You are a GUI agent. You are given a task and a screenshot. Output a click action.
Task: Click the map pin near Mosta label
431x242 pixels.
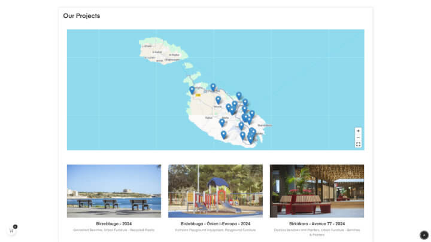[x=218, y=100]
